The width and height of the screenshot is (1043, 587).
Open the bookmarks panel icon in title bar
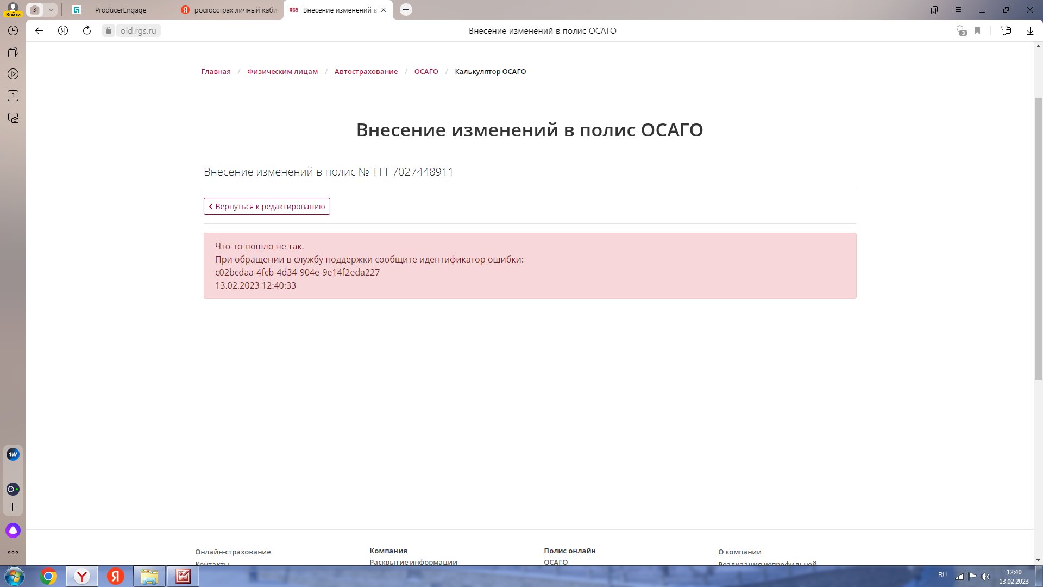pos(934,10)
